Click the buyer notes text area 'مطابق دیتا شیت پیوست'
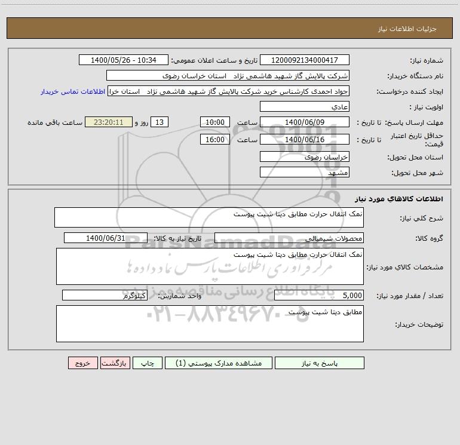This screenshot has height=445, width=460. (210, 324)
